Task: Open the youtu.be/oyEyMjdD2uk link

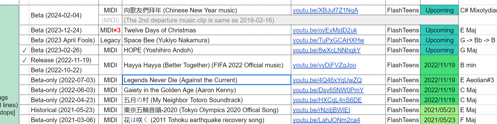Action: (x=325, y=30)
